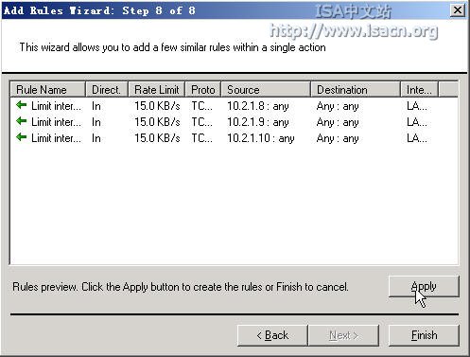
Task: Sort by the Direct. column header
Action: 107,90
